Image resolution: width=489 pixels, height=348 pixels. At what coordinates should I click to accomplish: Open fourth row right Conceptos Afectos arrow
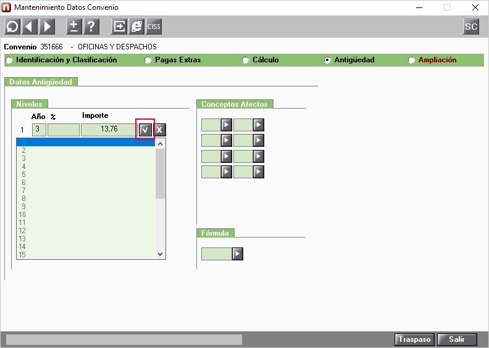click(x=259, y=172)
